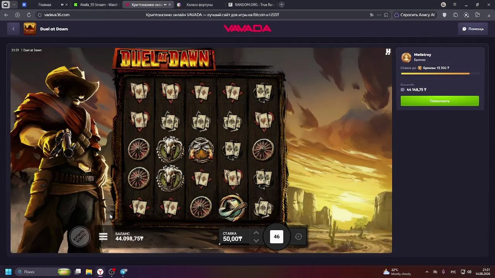Open the browser downloads icon

(x=489, y=15)
